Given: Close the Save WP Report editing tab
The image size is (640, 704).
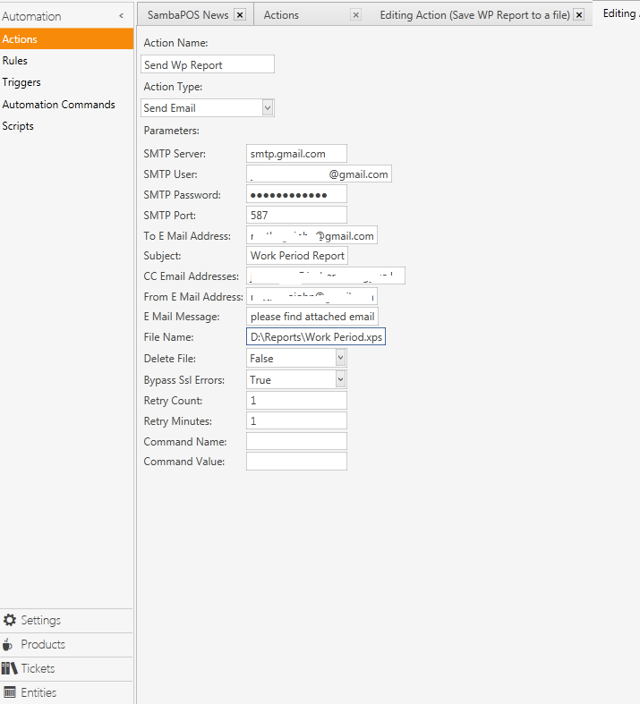Looking at the screenshot, I should point(578,15).
